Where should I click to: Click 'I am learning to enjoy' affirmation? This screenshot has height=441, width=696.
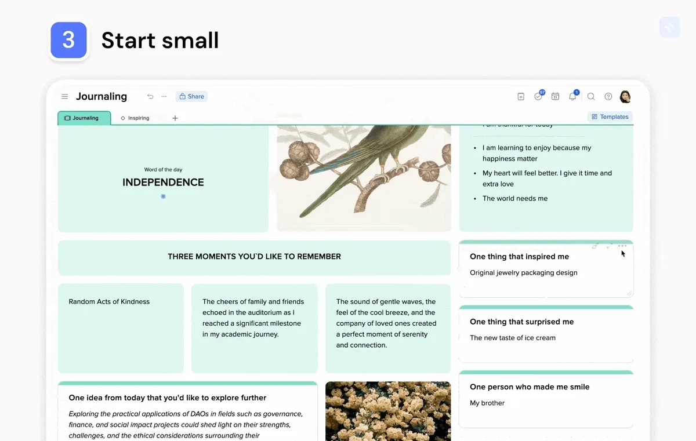point(536,153)
